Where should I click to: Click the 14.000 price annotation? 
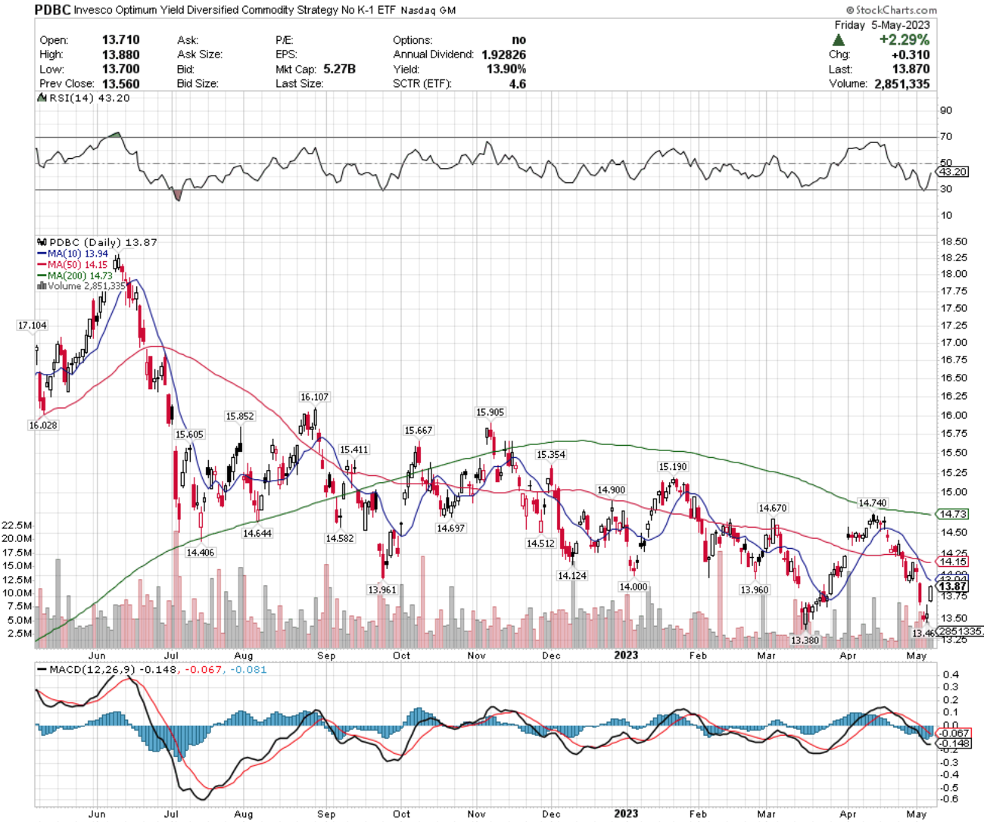(634, 587)
